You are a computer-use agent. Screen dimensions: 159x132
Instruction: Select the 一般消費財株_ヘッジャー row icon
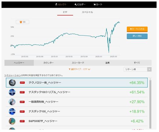pyautogui.click(x=12, y=102)
